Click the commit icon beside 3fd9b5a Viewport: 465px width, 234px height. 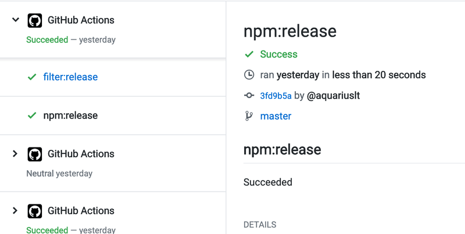[249, 96]
